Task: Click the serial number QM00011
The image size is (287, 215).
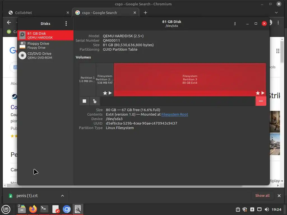Action: click(x=111, y=40)
